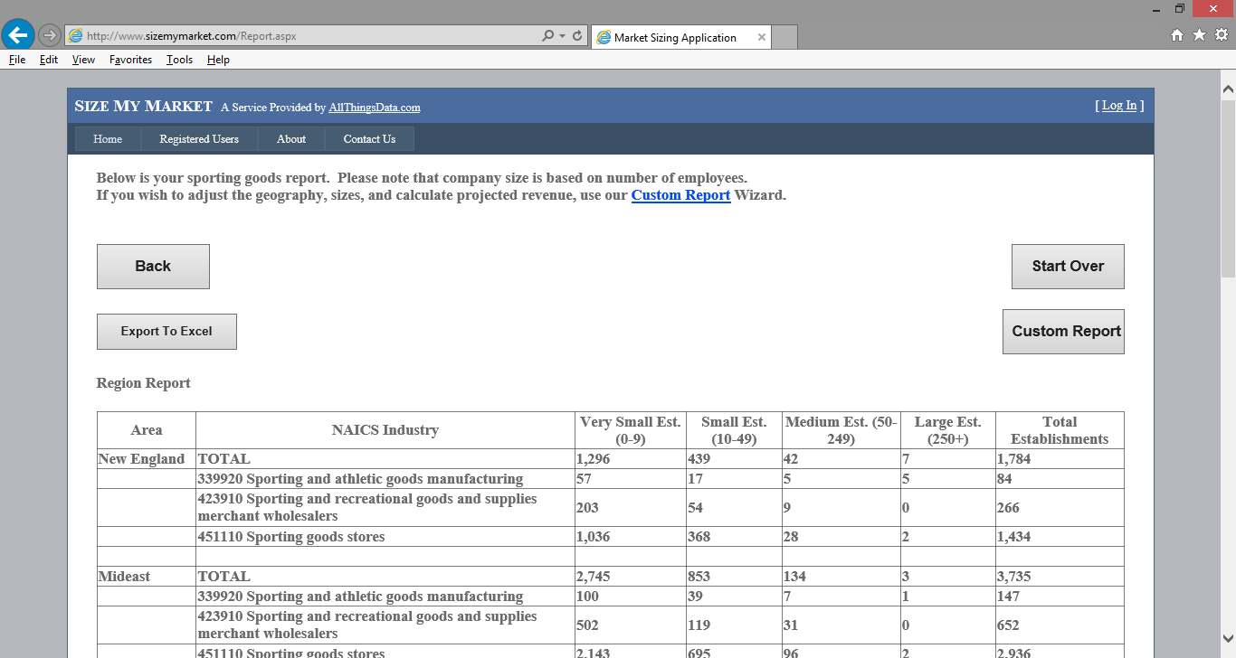The height and width of the screenshot is (658, 1236).
Task: Open the Registered Users page
Action: click(x=199, y=139)
